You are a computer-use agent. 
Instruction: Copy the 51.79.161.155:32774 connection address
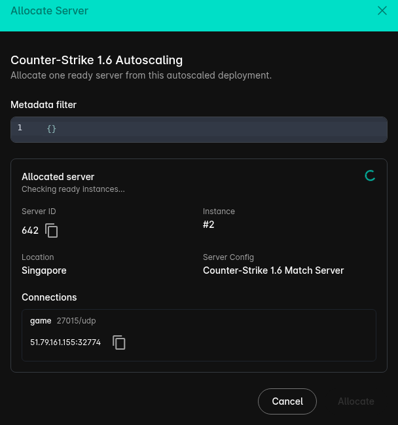coord(119,342)
